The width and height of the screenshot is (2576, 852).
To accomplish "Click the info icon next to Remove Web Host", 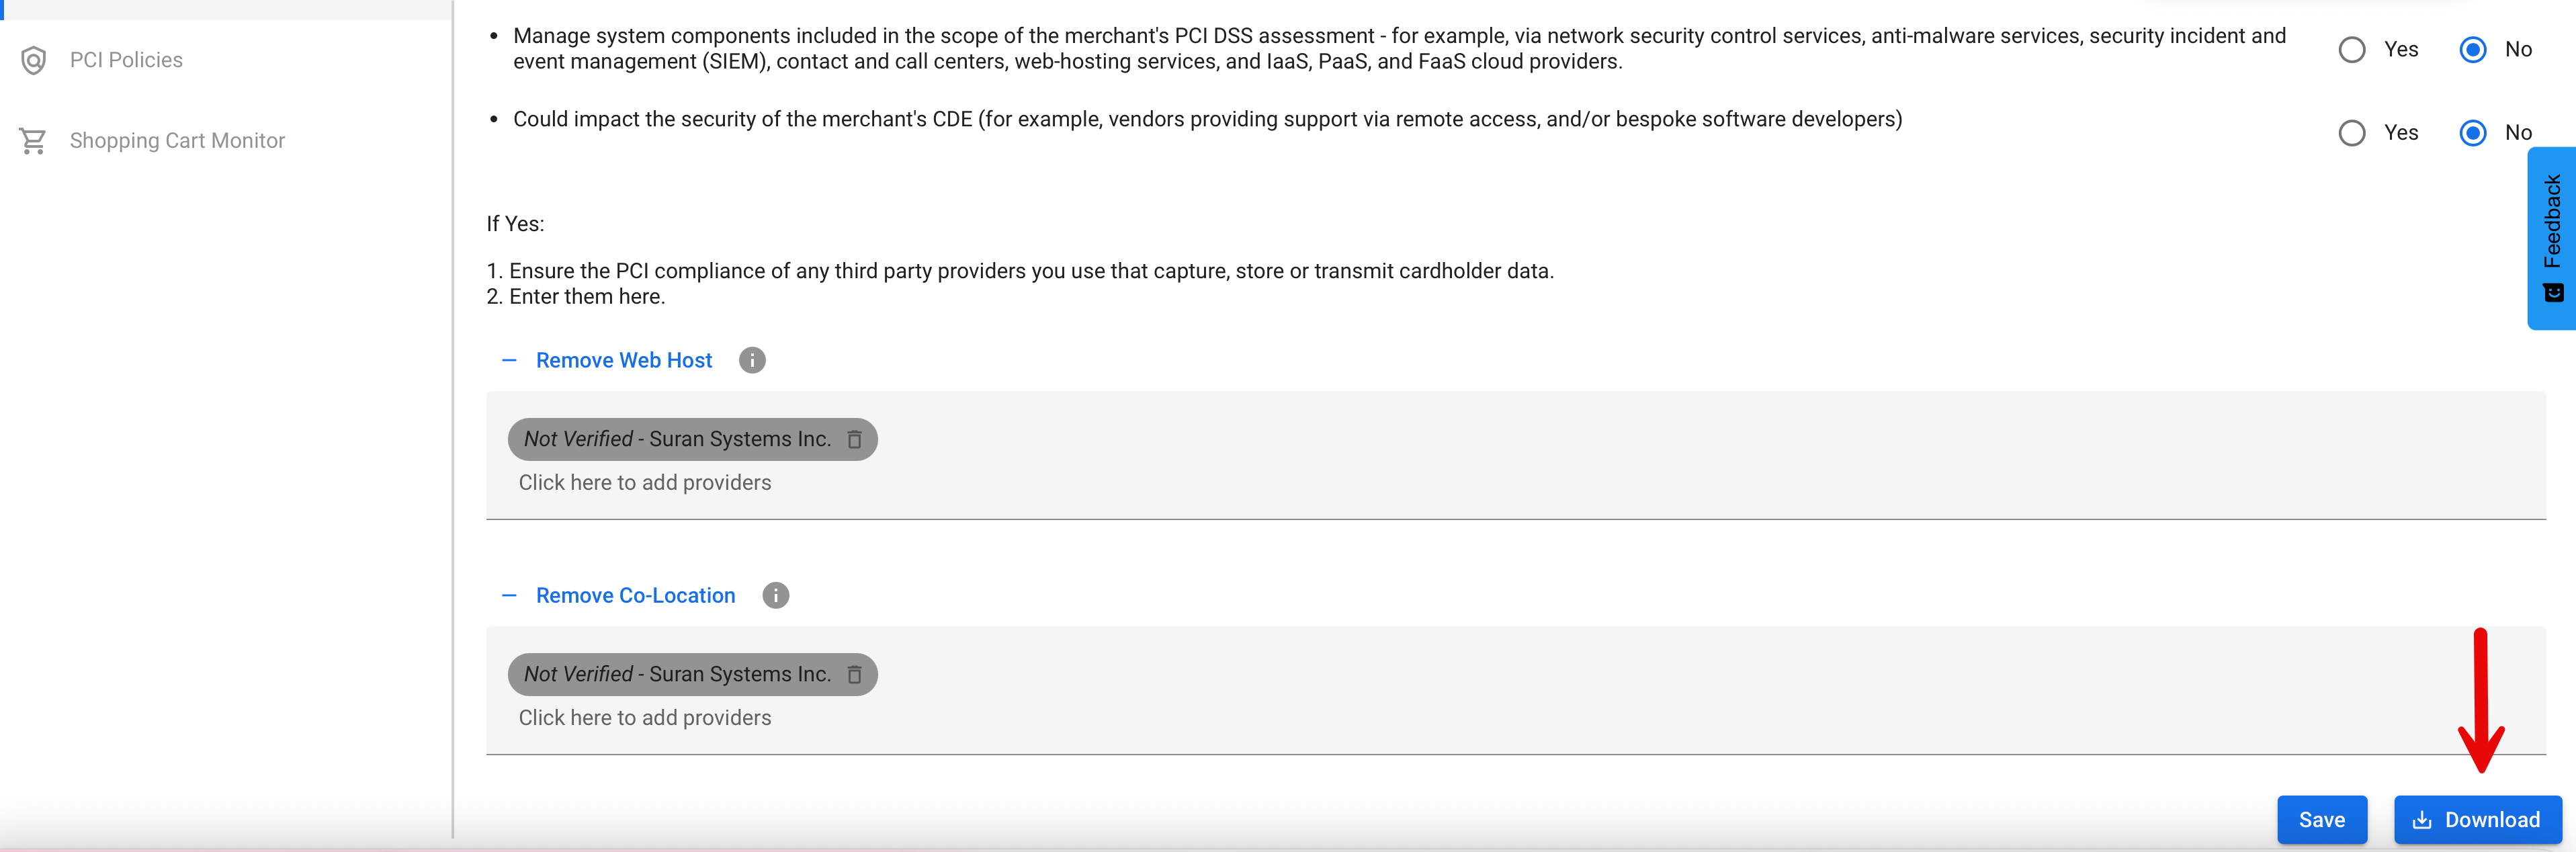I will pyautogui.click(x=752, y=360).
